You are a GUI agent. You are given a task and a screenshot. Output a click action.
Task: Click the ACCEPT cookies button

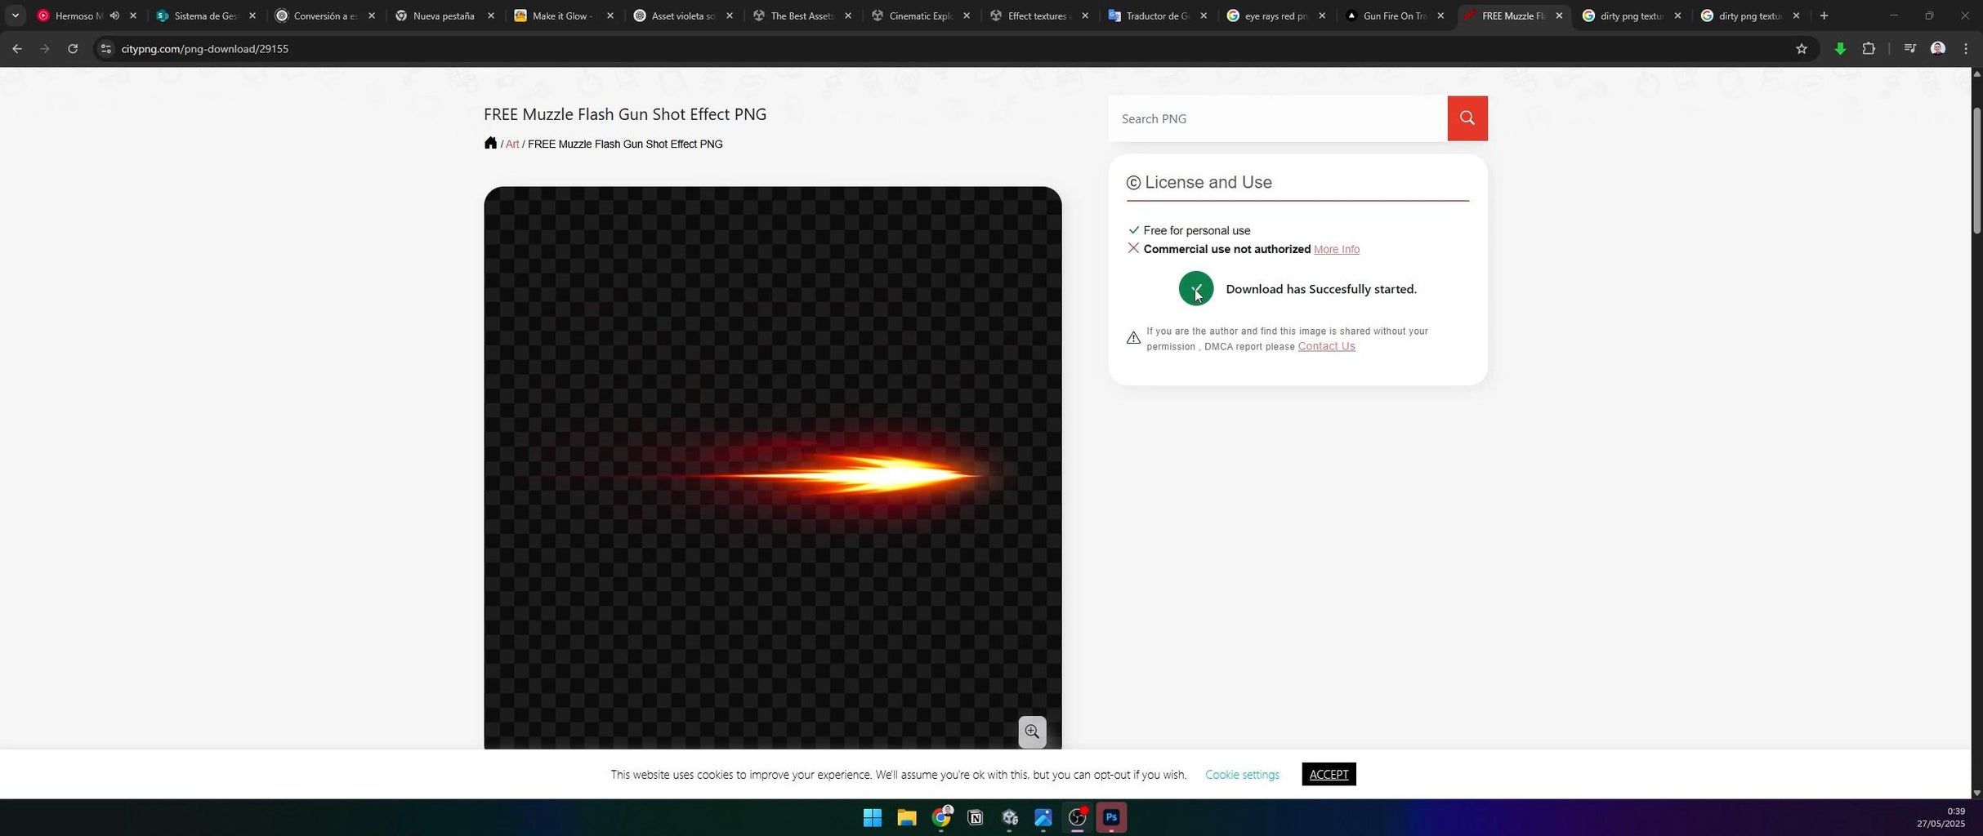point(1329,774)
